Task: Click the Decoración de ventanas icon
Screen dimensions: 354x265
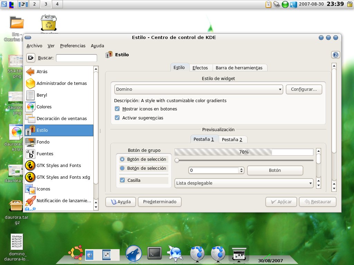Action: click(x=30, y=119)
